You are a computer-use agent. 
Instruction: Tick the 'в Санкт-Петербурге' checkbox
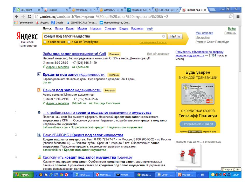69,42
